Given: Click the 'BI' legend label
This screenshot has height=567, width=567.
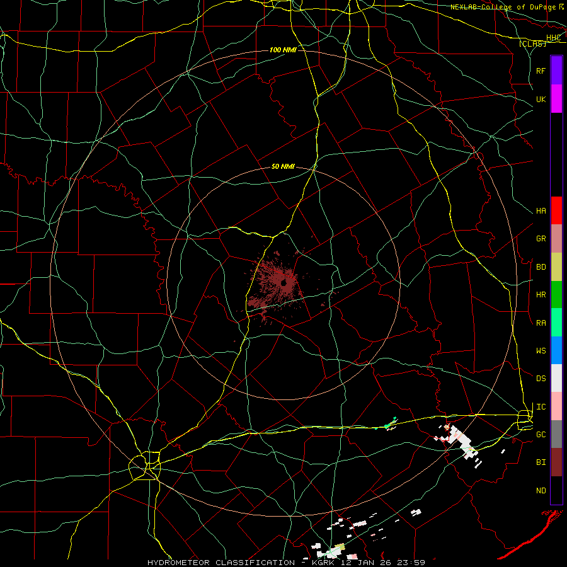Looking at the screenshot, I should (541, 462).
